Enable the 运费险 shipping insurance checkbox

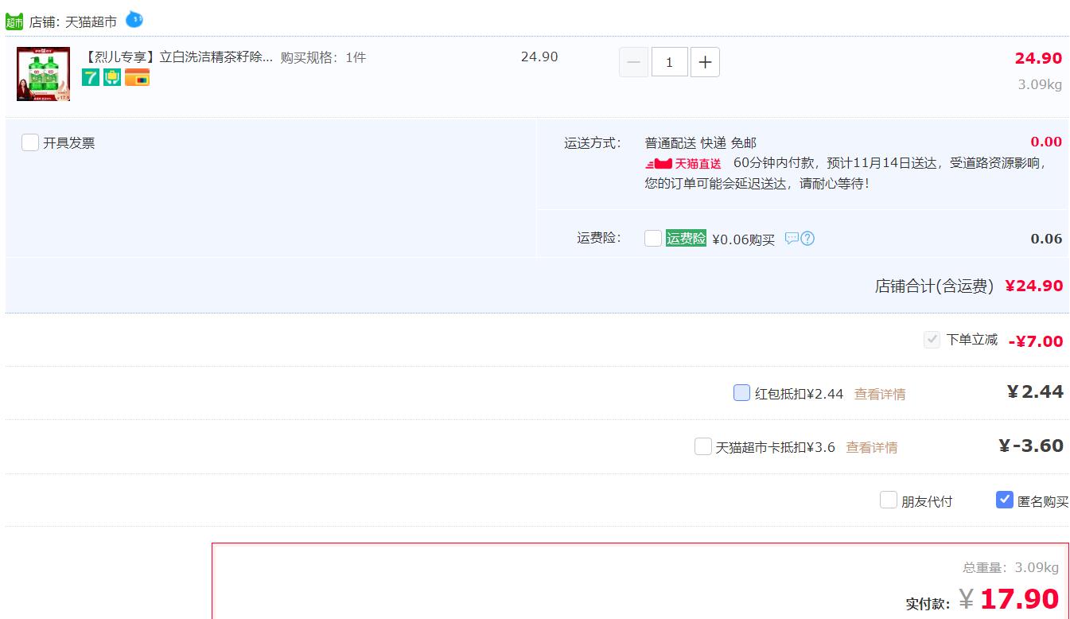point(653,238)
